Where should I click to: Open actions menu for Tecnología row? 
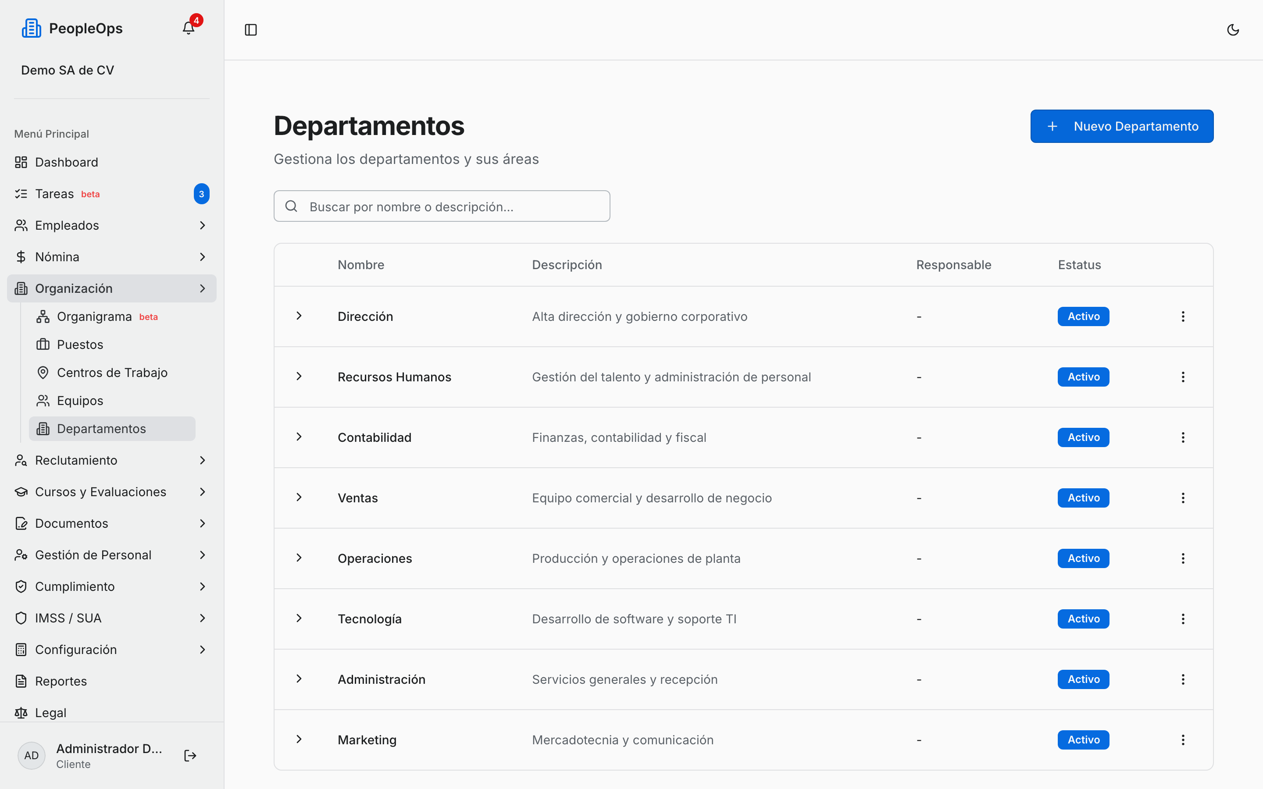tap(1183, 619)
